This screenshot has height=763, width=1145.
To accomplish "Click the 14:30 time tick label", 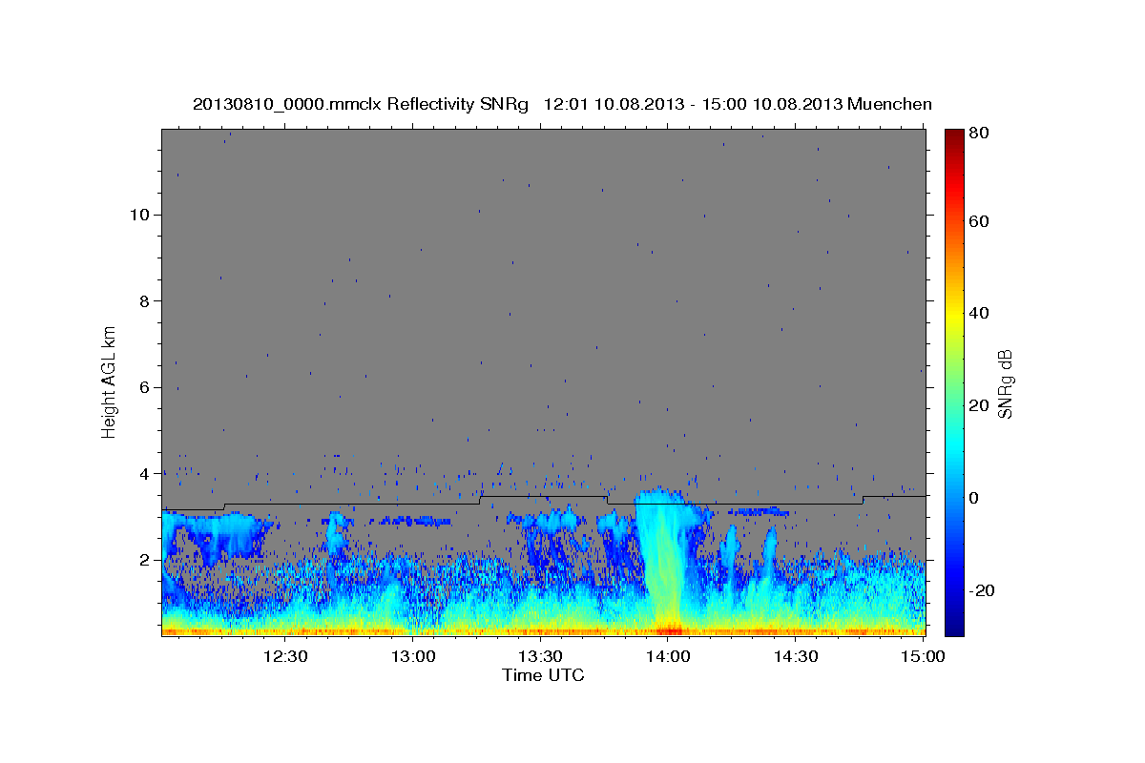I will 795,656.
